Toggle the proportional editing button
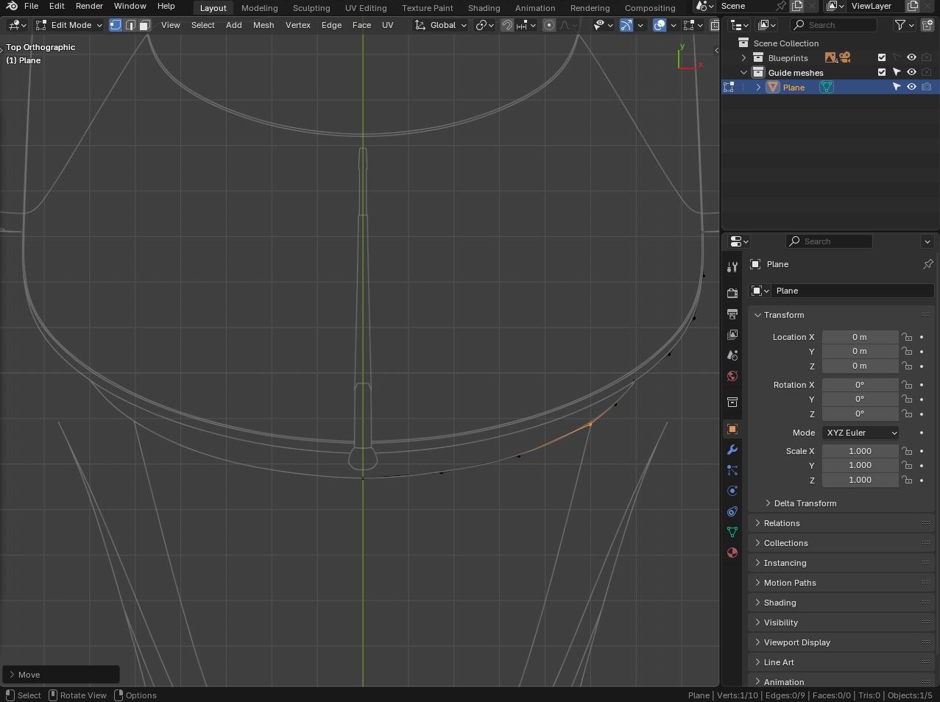This screenshot has width=940, height=702. (x=549, y=25)
